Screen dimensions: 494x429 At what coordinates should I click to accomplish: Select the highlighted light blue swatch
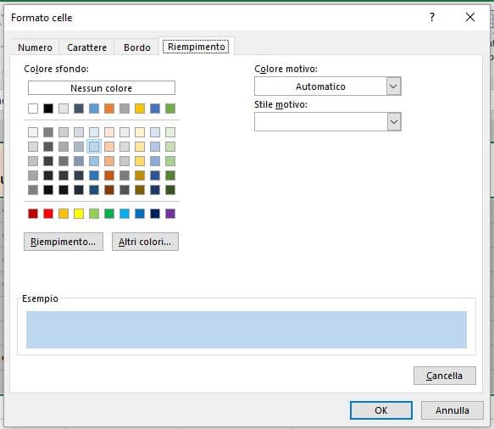(x=94, y=147)
